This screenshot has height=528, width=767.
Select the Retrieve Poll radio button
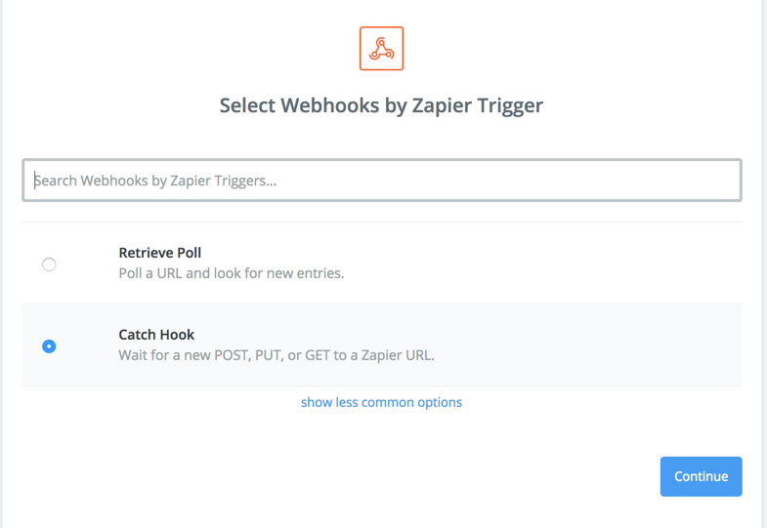[x=49, y=264]
